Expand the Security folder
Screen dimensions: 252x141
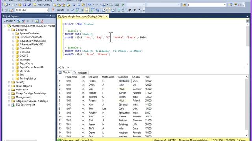coord(9,82)
